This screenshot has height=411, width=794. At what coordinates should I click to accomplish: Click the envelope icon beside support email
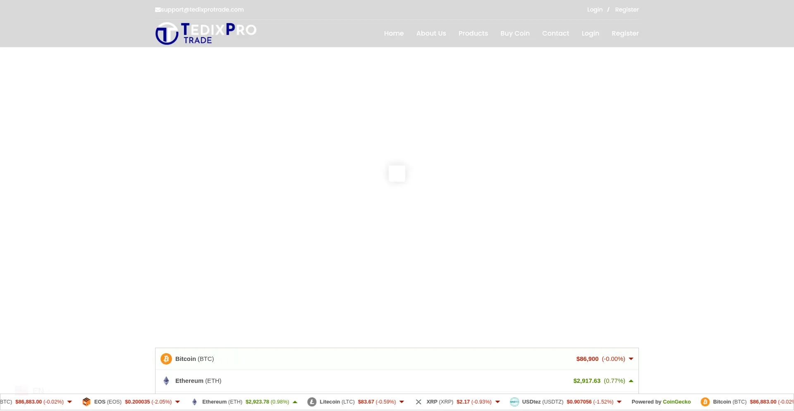click(158, 10)
